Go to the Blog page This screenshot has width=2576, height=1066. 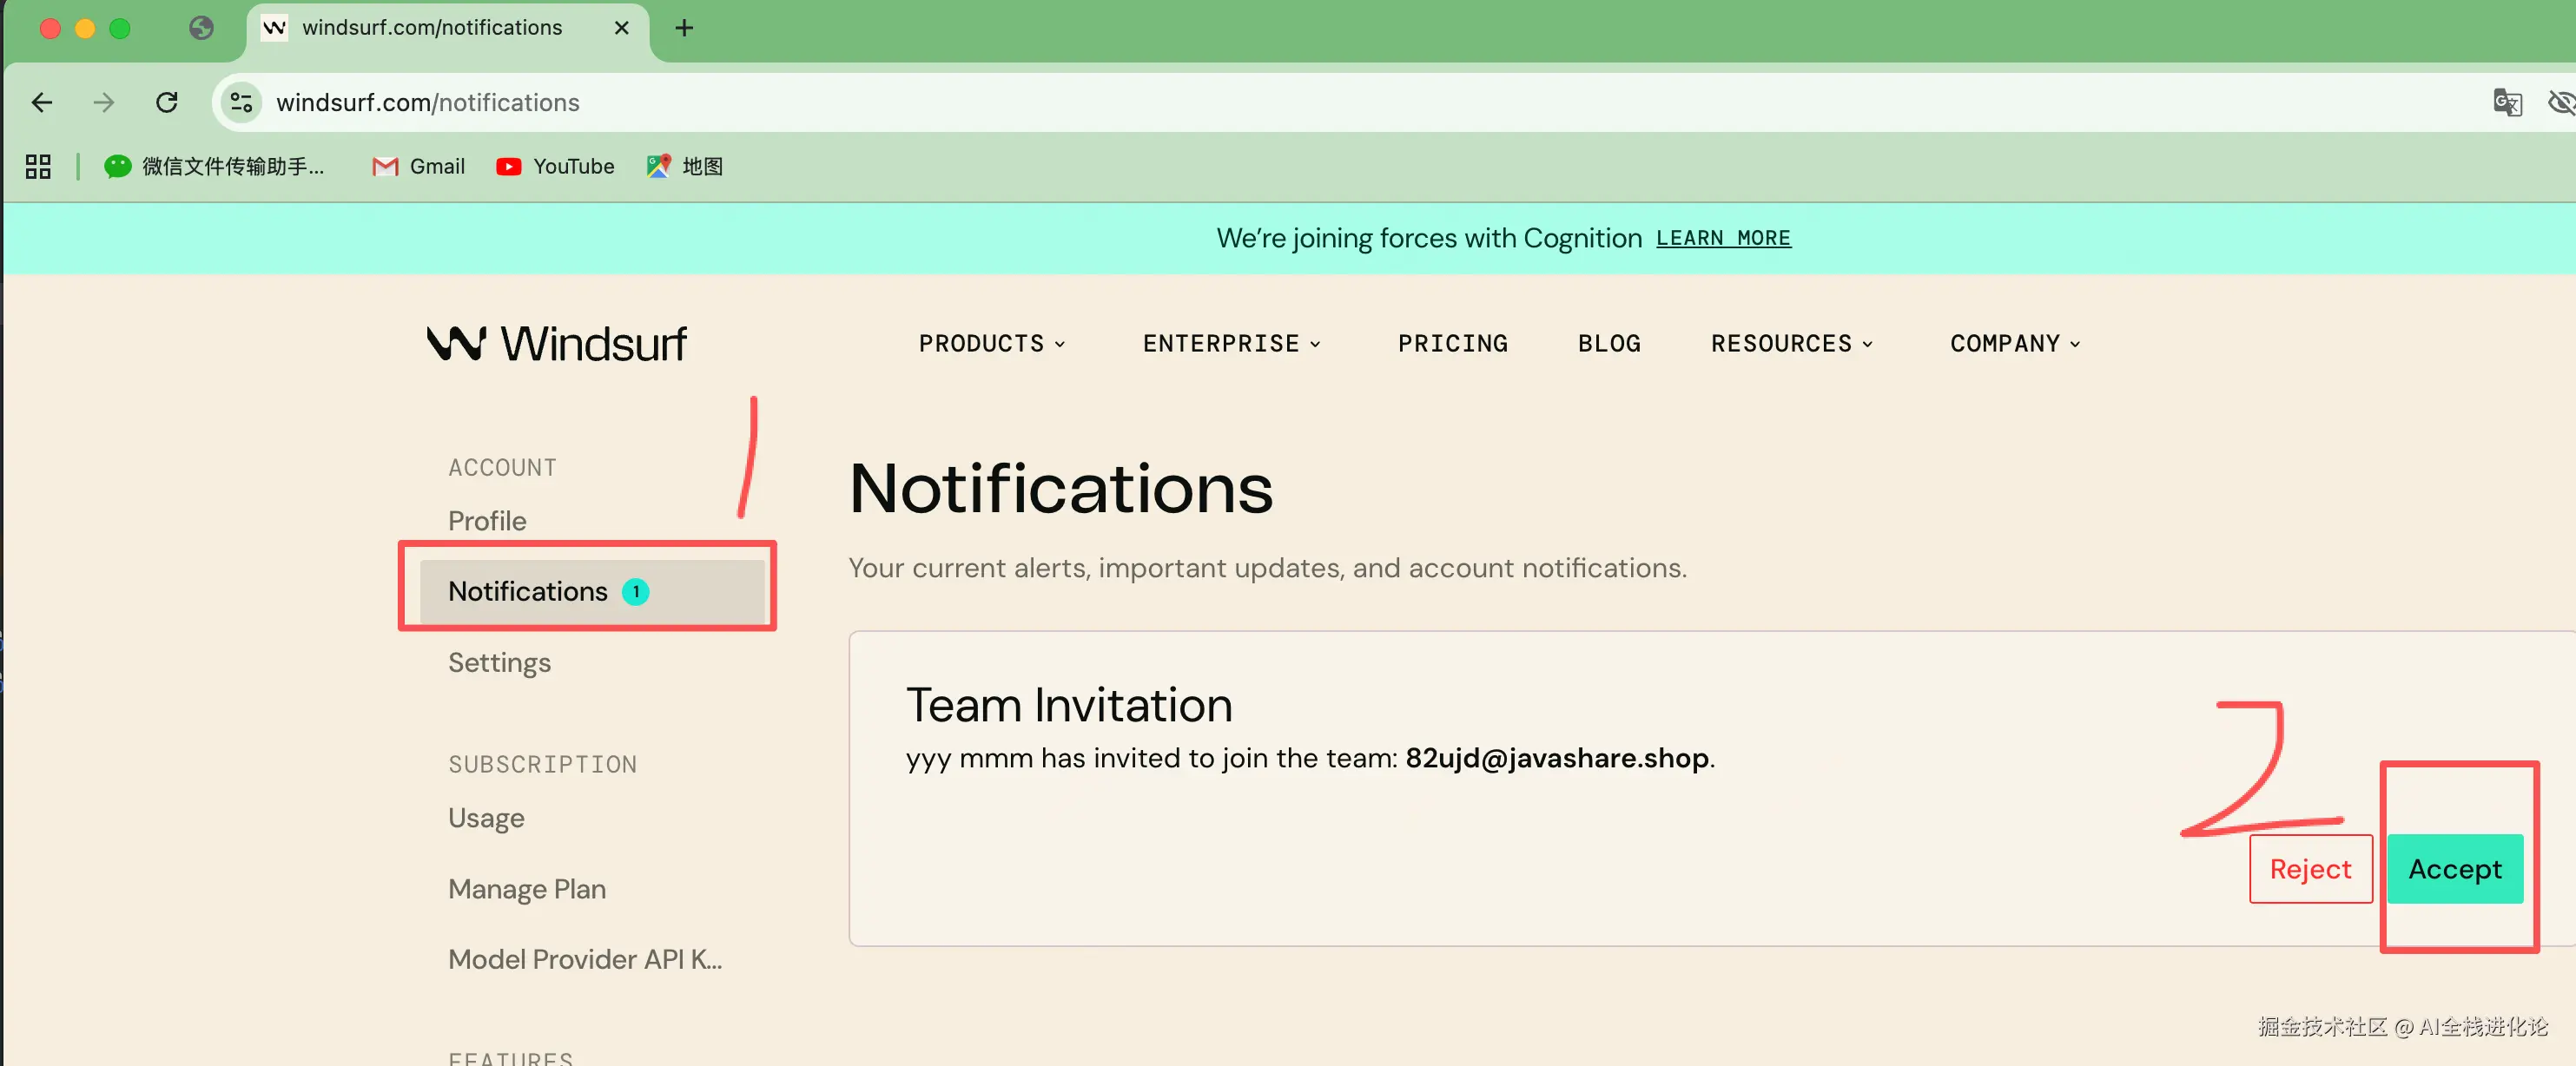pos(1609,344)
